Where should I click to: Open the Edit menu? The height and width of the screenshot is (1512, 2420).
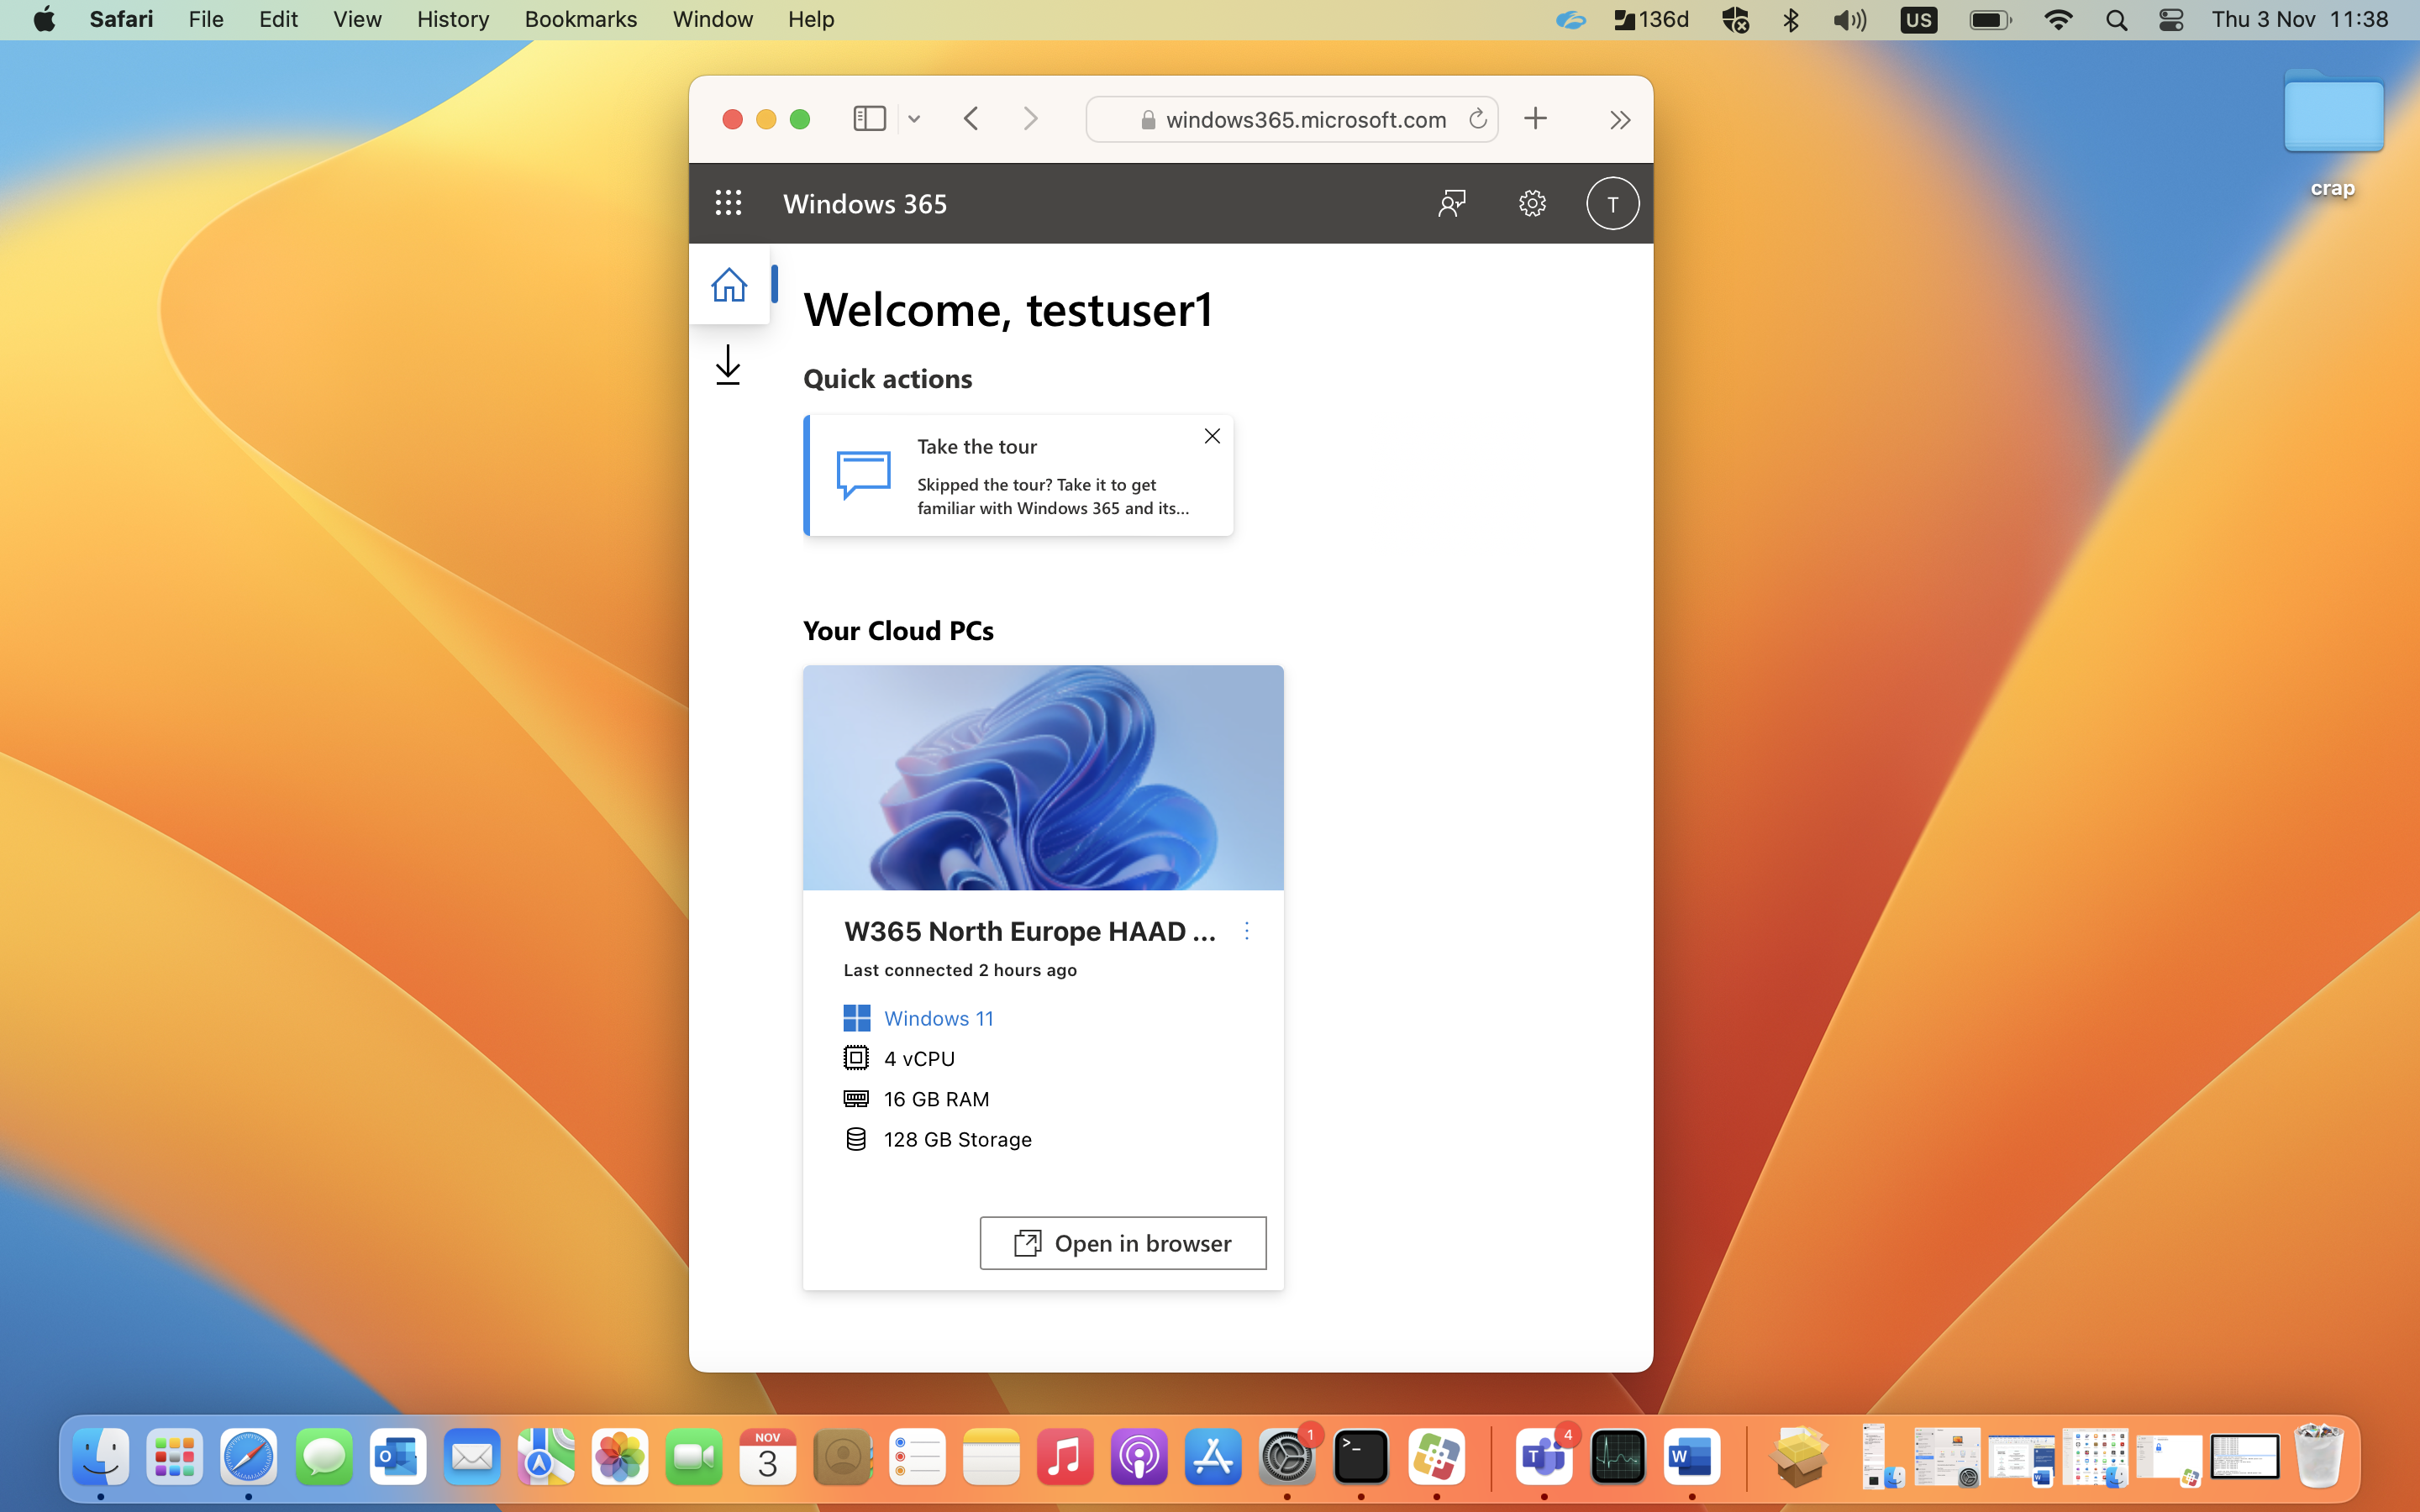[278, 19]
